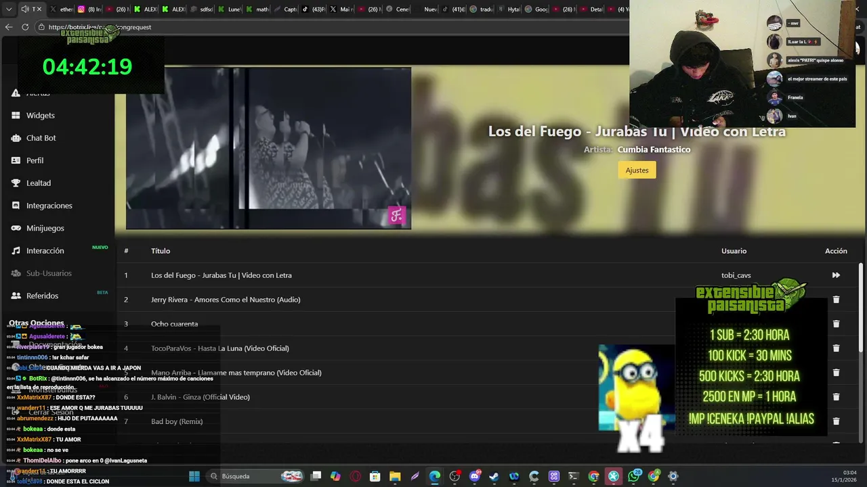The image size is (867, 487).
Task: Open OBS Studio from the taskbar
Action: (x=454, y=476)
